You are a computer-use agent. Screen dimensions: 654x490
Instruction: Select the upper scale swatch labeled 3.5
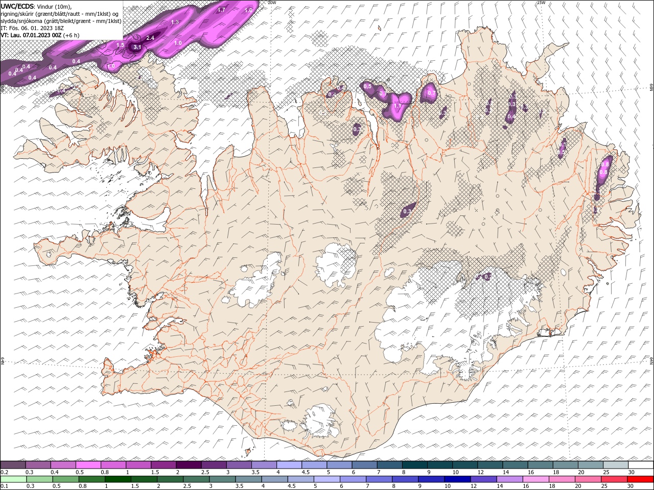[x=264, y=465]
